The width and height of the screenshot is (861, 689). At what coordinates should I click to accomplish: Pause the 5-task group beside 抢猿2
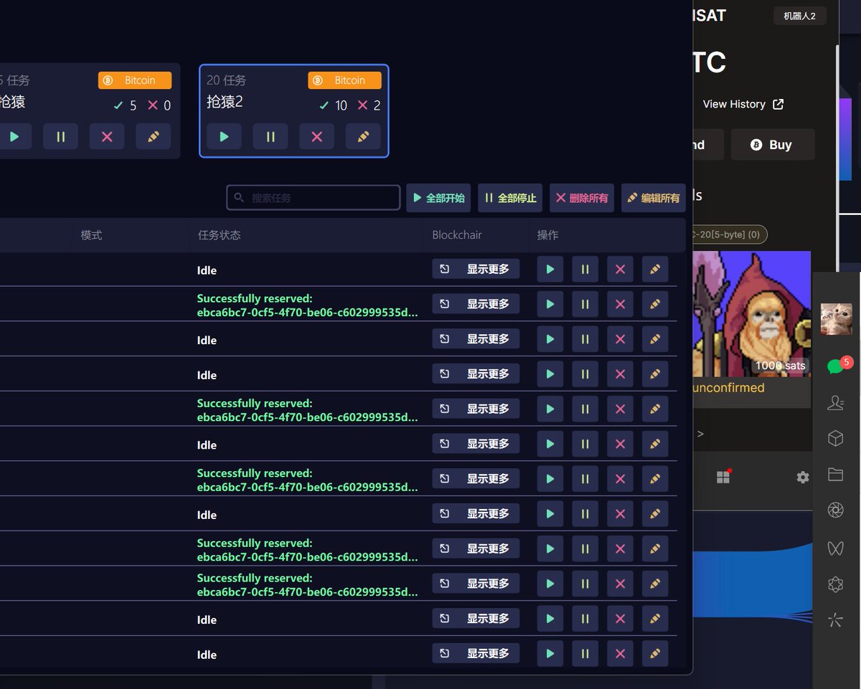(x=60, y=136)
